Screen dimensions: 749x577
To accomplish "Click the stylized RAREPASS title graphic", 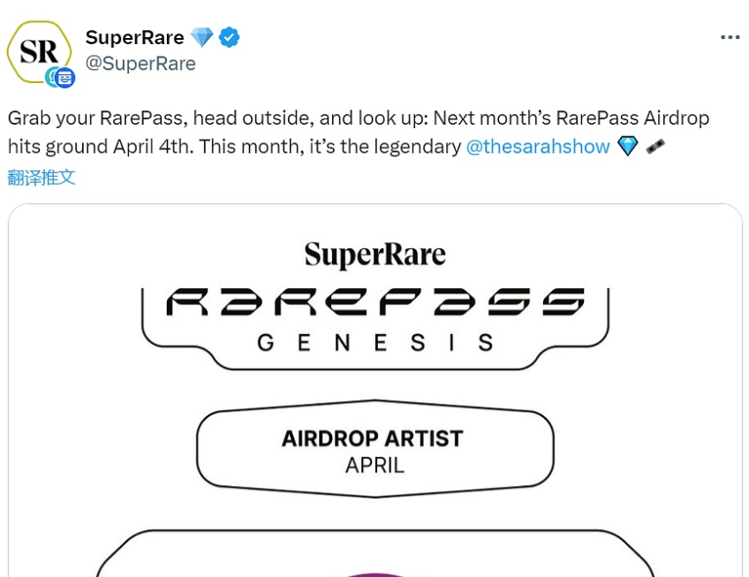I will click(x=375, y=303).
